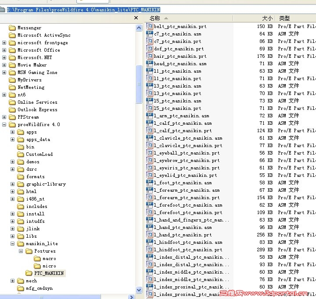Expand the PPStream folder node
The image size is (316, 299).
tap(4, 117)
